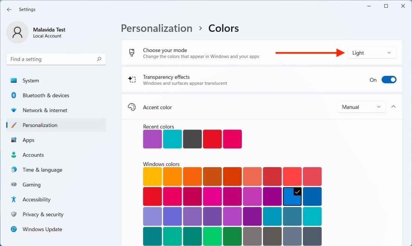Screen dimensions: 412x246
Task: Pick the red recent color
Action: tap(212, 139)
